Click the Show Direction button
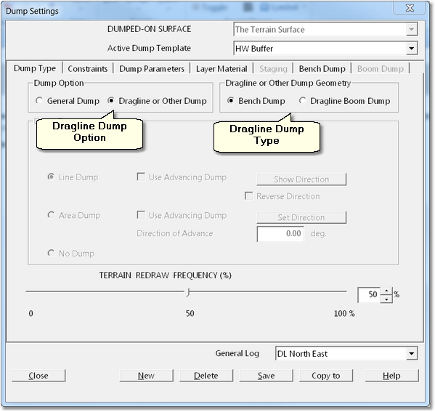 click(x=301, y=179)
